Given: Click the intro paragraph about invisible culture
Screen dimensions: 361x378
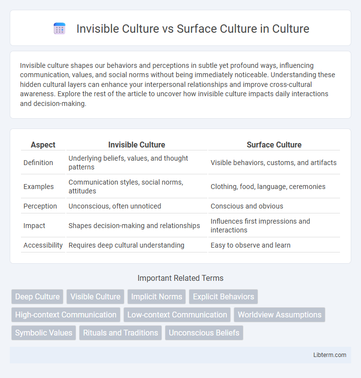Looking at the screenshot, I should [x=178, y=84].
